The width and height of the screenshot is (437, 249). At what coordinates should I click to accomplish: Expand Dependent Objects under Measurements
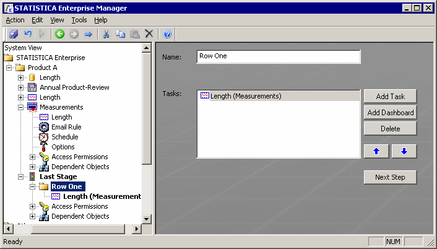tap(32, 167)
